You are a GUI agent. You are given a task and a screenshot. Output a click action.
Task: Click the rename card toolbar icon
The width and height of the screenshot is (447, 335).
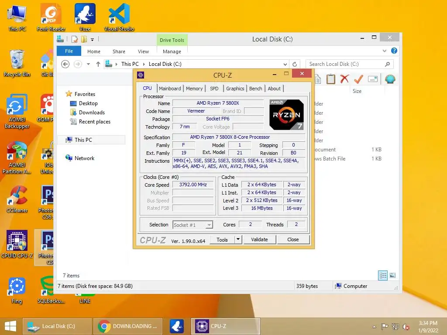[373, 79]
